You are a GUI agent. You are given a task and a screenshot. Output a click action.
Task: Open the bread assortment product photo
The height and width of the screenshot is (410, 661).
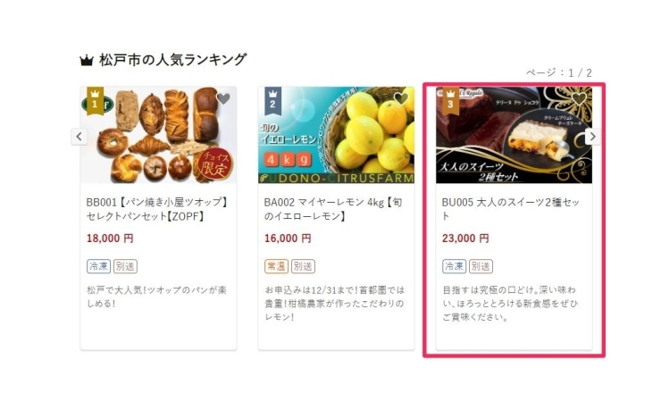pyautogui.click(x=158, y=135)
